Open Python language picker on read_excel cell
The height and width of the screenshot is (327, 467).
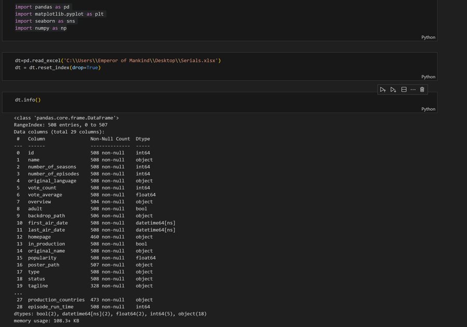pos(428,77)
